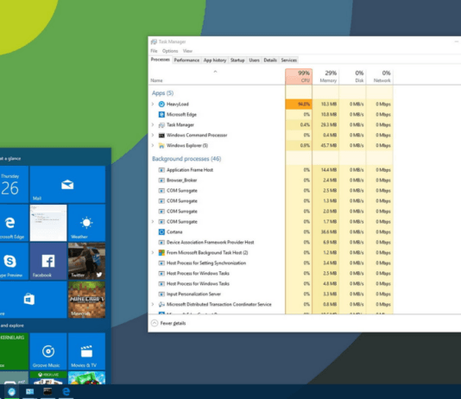461x399 pixels.
Task: Click Microsoft Distributed Transaction Coordinator icon
Action: (161, 304)
